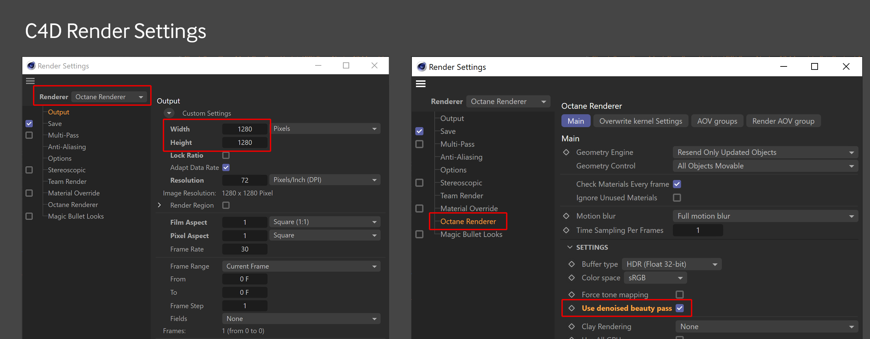
Task: Click keyframe diamond beside Color space
Action: pyautogui.click(x=572, y=278)
